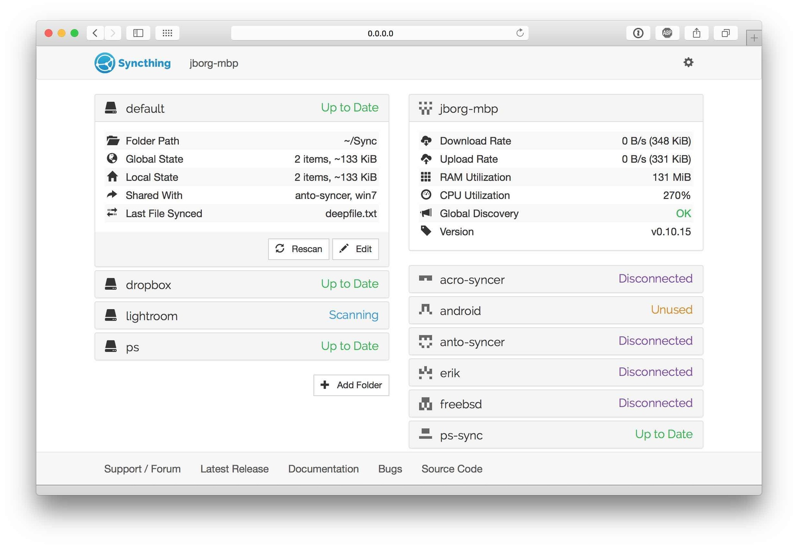Expand the dropbox folder panel
Viewport: 798px width, 547px height.
tap(242, 284)
